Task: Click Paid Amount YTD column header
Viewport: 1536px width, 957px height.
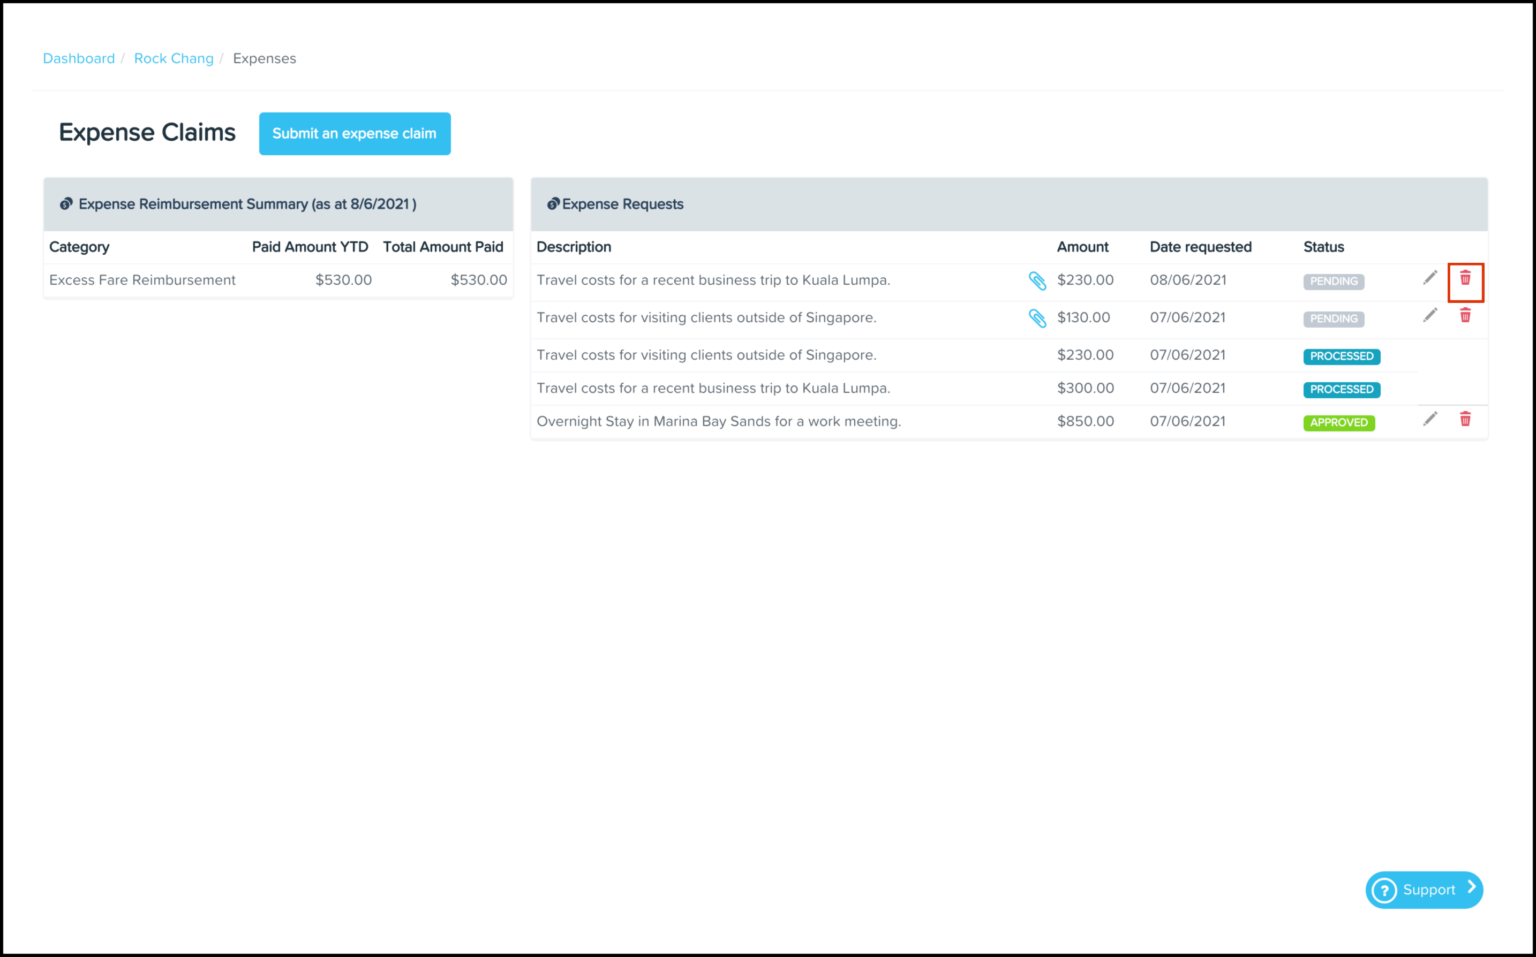Action: click(310, 247)
